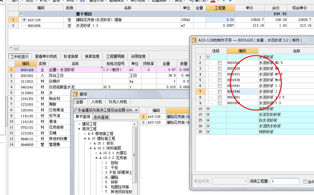Viewport: 314px width, 195px height.
Task: Click the A10-128 制作子目 dialog title icon
Action: 194,40
